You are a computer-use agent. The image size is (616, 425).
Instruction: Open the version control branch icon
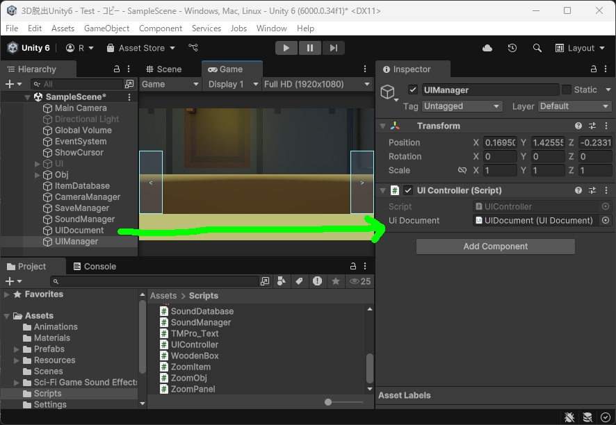tap(193, 47)
